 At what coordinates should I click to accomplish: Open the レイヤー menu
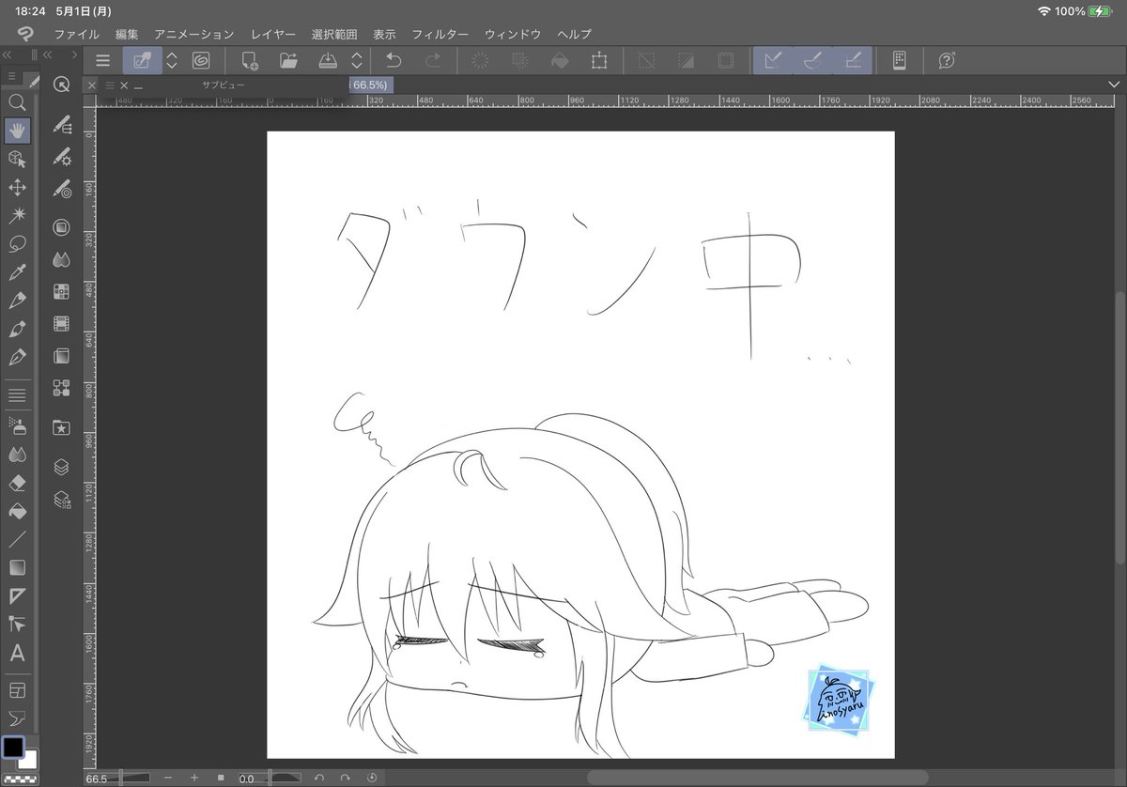tap(273, 34)
